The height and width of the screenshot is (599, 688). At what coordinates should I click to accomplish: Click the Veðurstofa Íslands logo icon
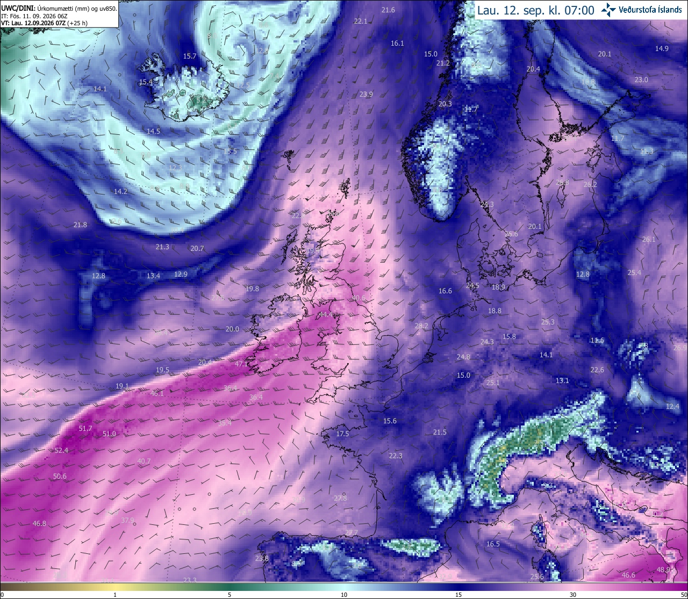coord(608,9)
